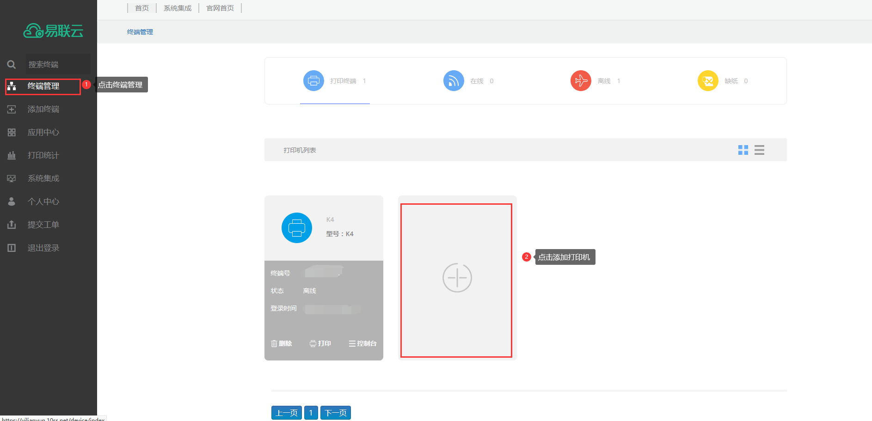Open 个人中心 in the sidebar
872x421 pixels.
coord(43,201)
